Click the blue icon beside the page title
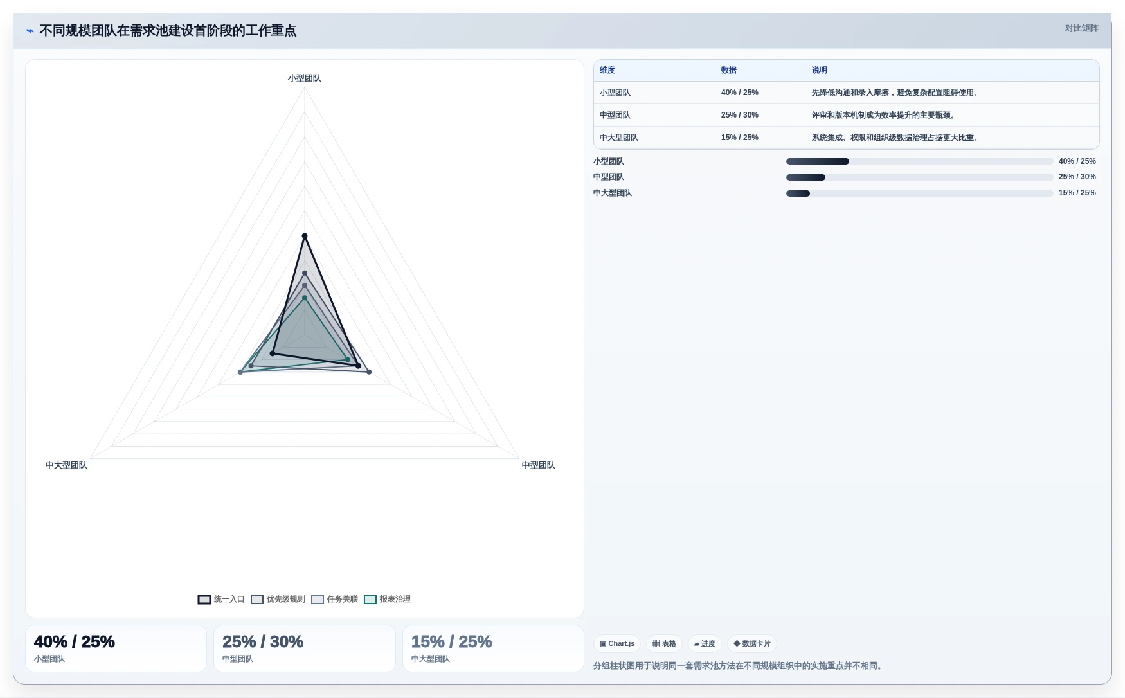 pyautogui.click(x=30, y=31)
